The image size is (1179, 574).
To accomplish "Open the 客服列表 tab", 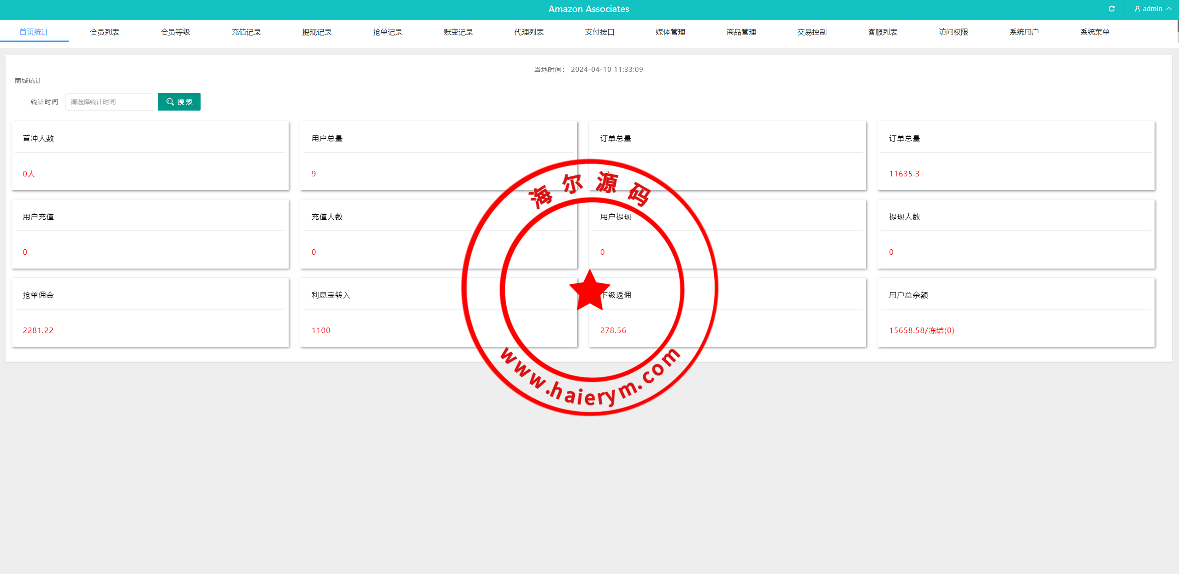I will 883,32.
